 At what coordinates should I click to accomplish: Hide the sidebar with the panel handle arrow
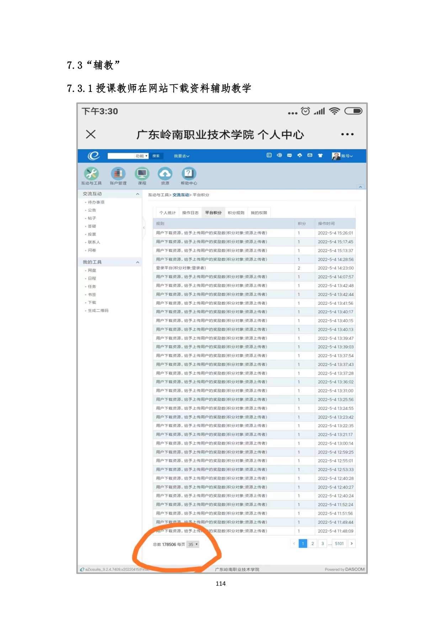coord(144,227)
